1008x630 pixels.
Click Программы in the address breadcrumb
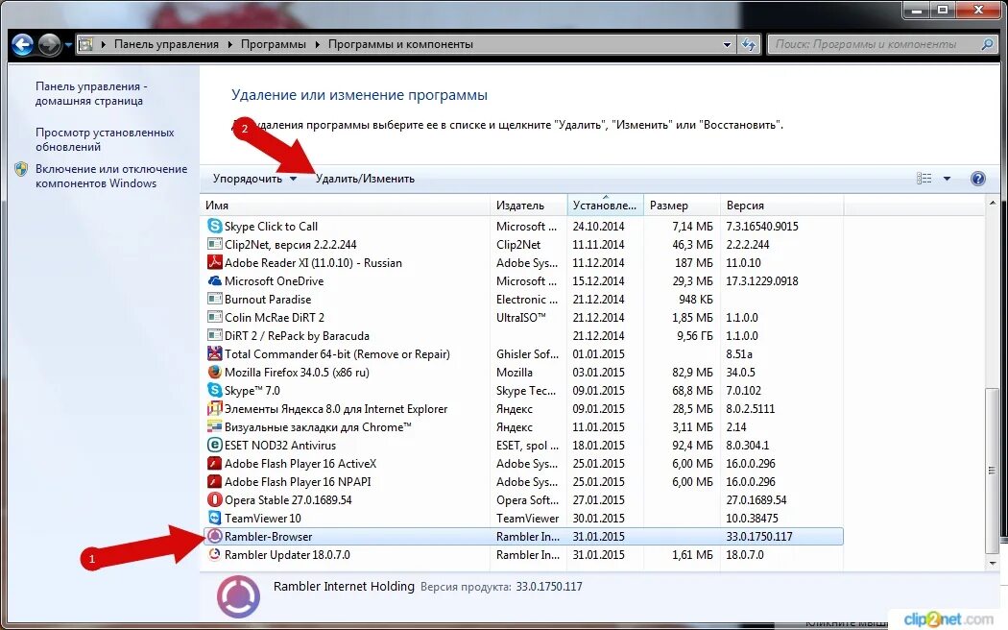point(274,44)
